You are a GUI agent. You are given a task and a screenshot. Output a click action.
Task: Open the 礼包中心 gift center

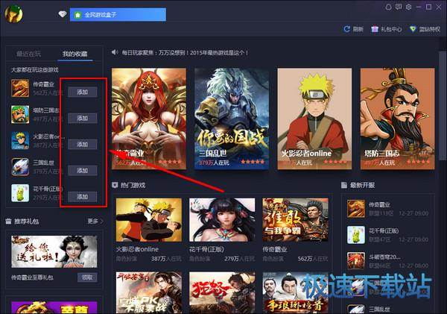387,29
